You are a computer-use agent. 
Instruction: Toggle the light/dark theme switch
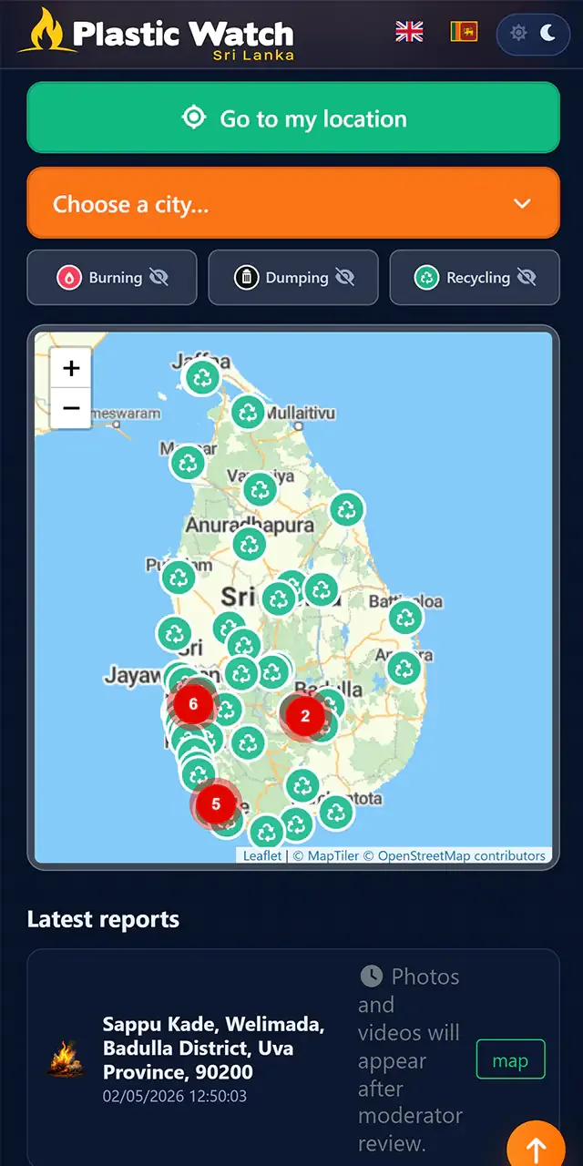pos(533,34)
